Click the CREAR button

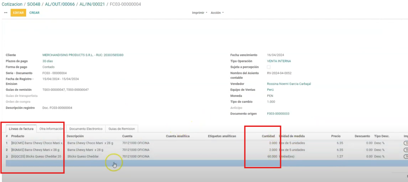[34, 13]
